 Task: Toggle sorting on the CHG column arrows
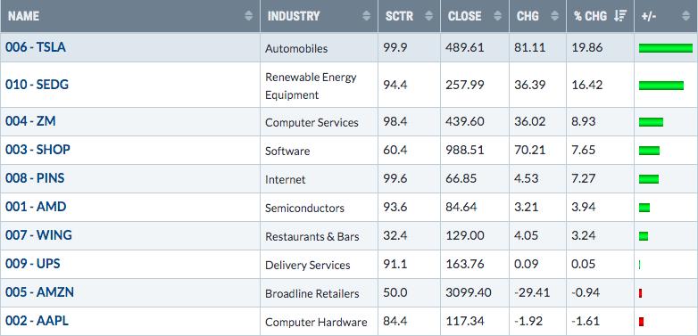point(554,16)
